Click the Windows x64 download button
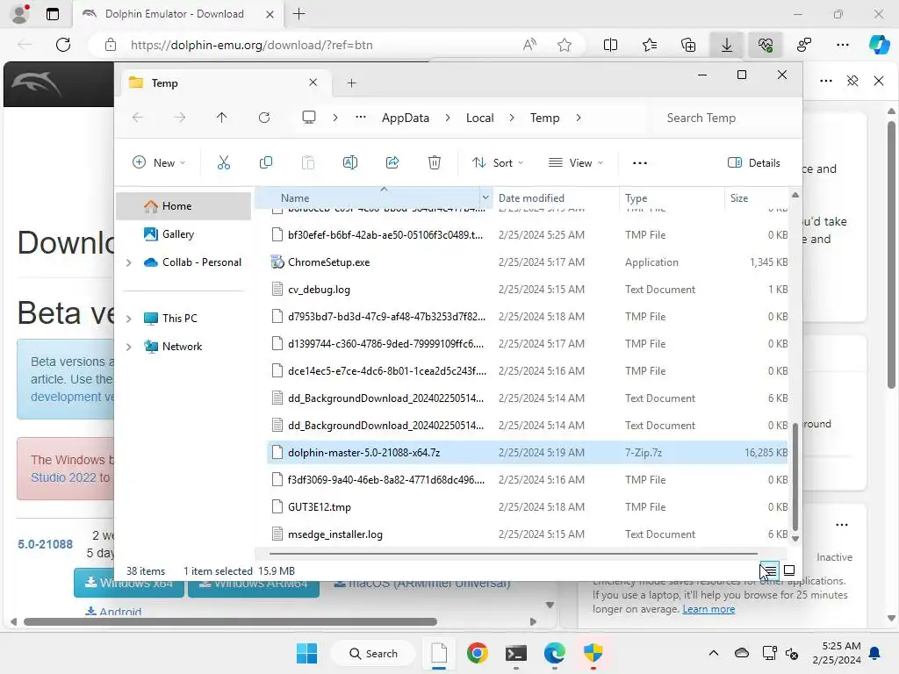The width and height of the screenshot is (899, 674). pos(129,583)
